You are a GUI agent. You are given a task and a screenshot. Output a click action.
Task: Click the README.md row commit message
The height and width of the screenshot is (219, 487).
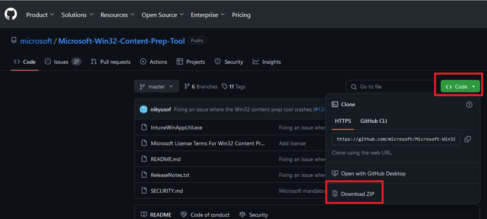[302, 159]
